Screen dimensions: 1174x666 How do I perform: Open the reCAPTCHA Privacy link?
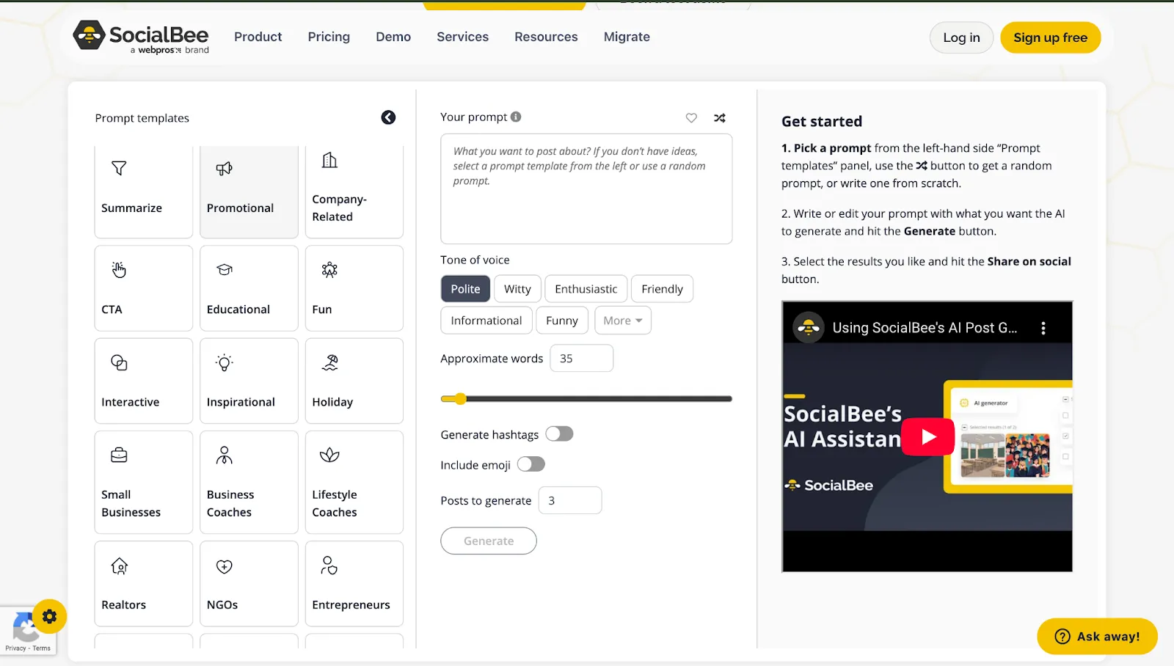coord(15,648)
